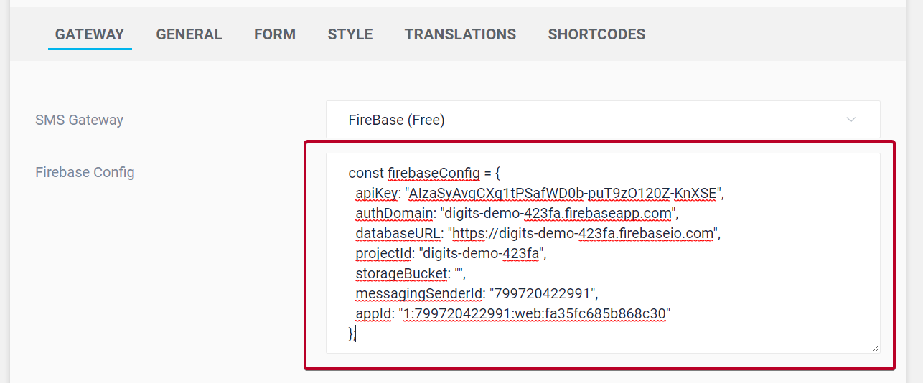Place cursor on the projectId line

pyautogui.click(x=451, y=253)
